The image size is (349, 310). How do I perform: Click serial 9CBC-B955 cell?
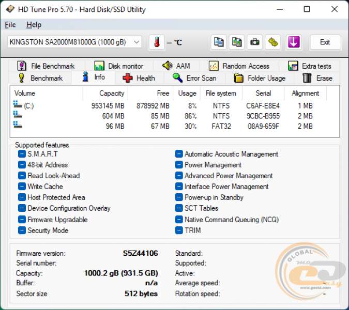coord(263,116)
